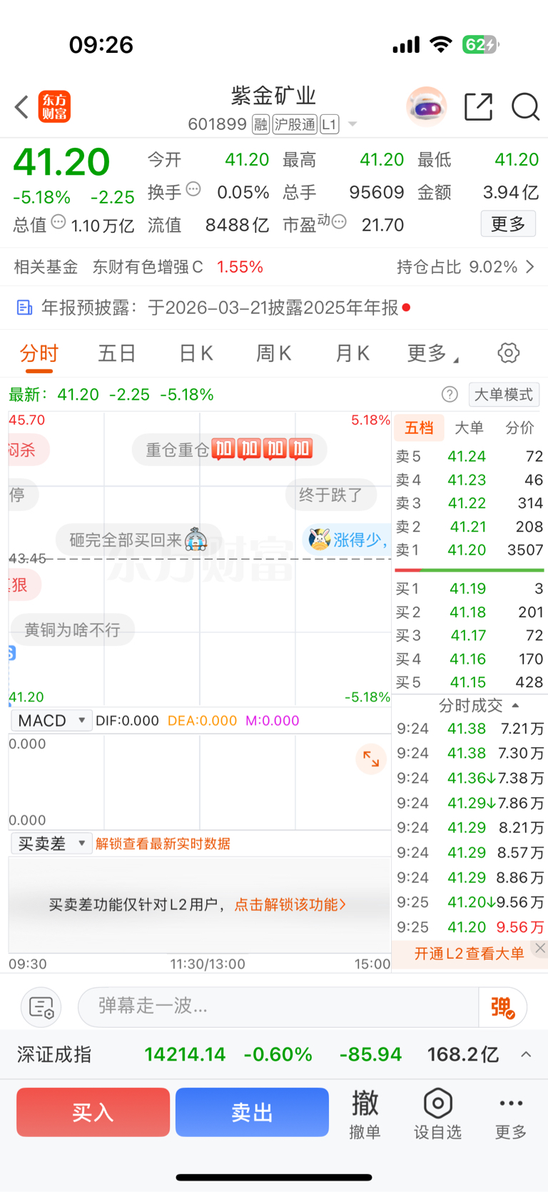Tap the 黄铜为啥不行 bullet comment
Screen dimensions: 548x1192
[x=72, y=630]
